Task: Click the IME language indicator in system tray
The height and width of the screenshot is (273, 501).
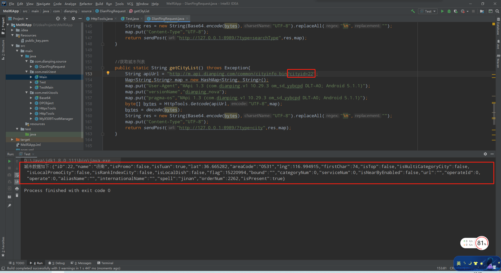Action: pyautogui.click(x=459, y=263)
